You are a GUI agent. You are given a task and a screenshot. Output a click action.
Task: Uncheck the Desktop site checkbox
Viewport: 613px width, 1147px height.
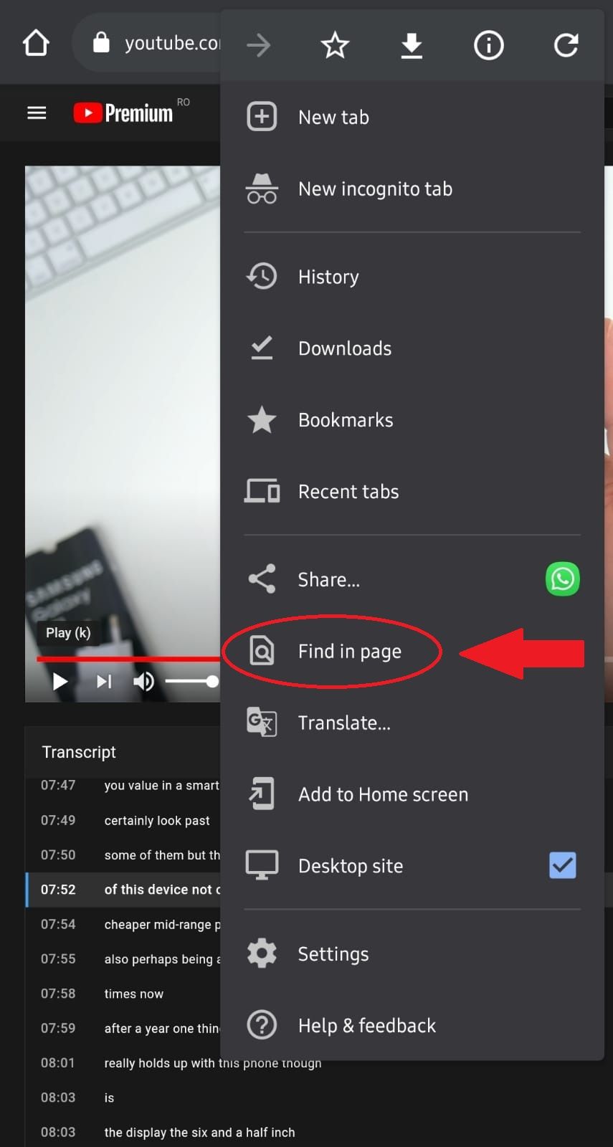[562, 865]
